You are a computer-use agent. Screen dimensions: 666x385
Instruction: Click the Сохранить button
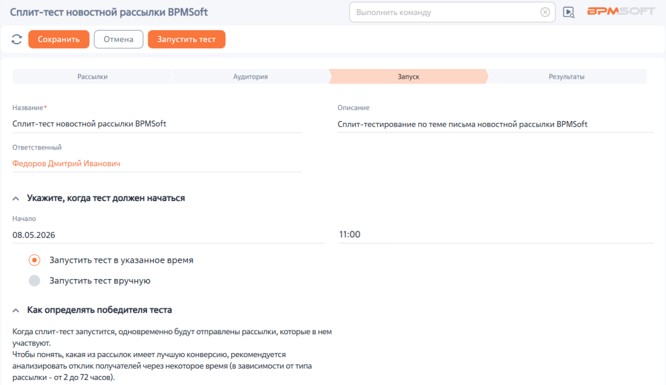(59, 39)
